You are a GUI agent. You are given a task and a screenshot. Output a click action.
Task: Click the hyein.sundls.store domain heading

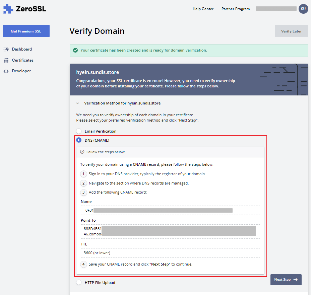coord(98,72)
